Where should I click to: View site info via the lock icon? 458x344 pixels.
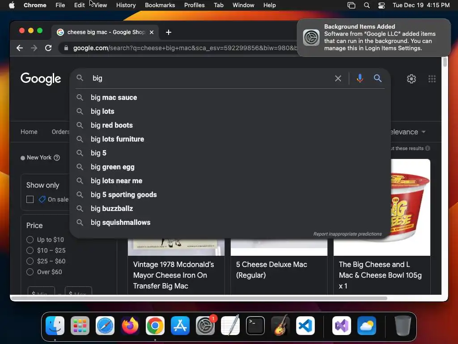pos(66,48)
